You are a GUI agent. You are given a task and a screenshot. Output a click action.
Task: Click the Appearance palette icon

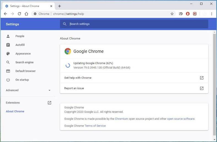[8, 54]
